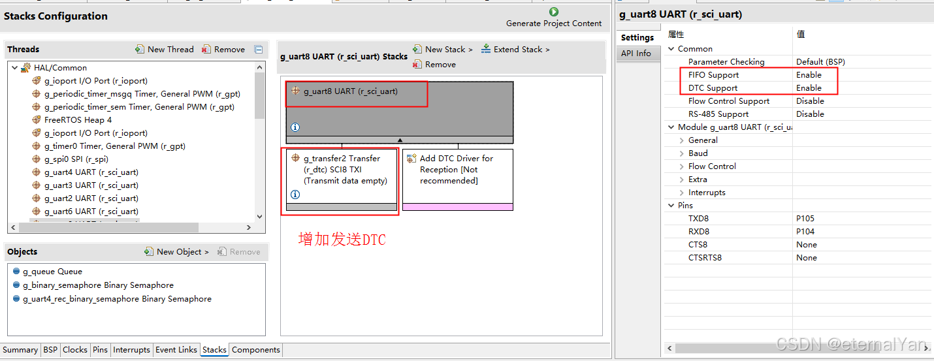Select the Settings properties tab

(637, 37)
